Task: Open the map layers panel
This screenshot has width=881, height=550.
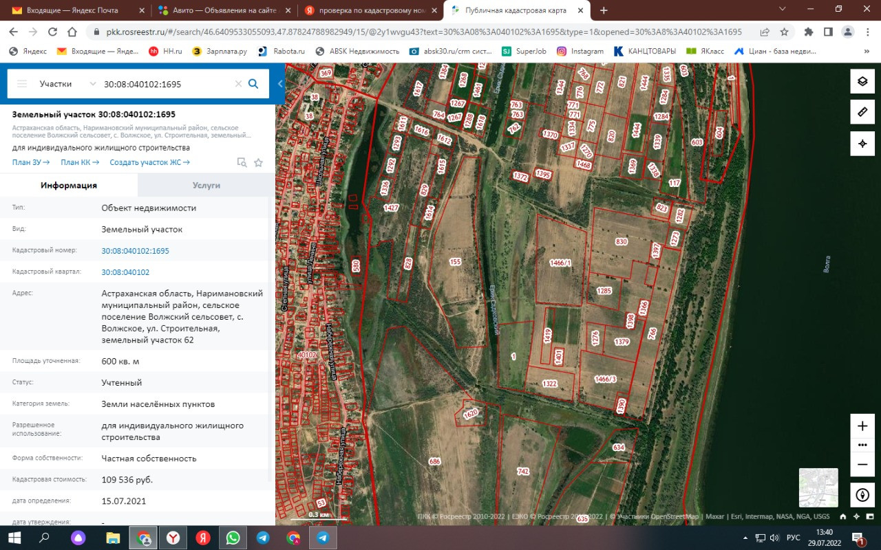Action: 862,81
